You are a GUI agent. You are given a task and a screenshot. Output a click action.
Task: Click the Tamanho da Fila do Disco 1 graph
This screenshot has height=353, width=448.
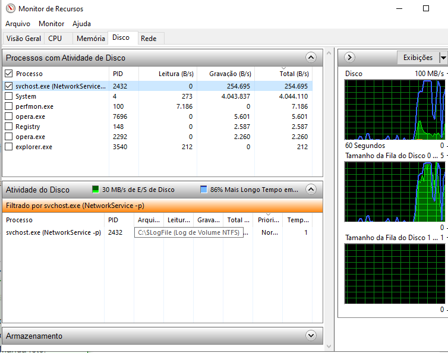tap(395, 273)
